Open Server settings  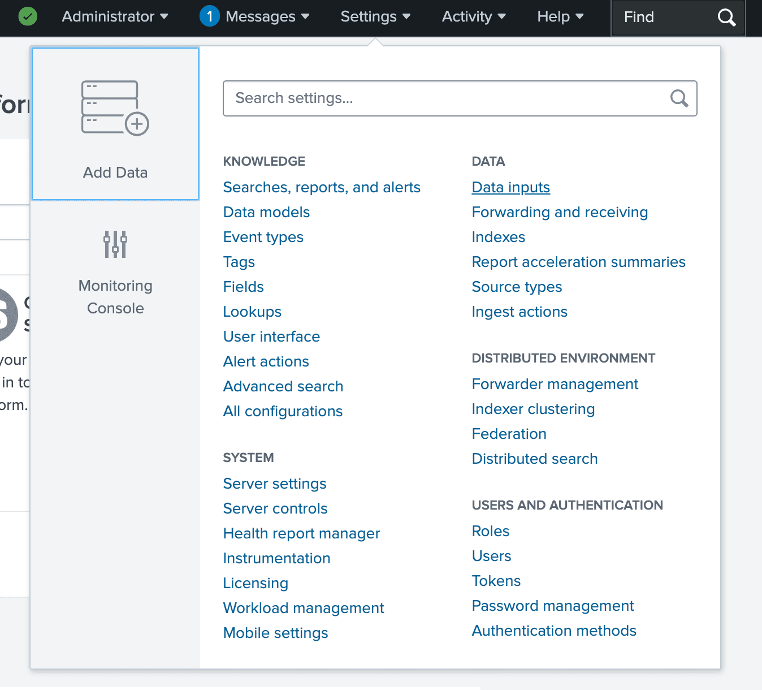click(x=274, y=484)
